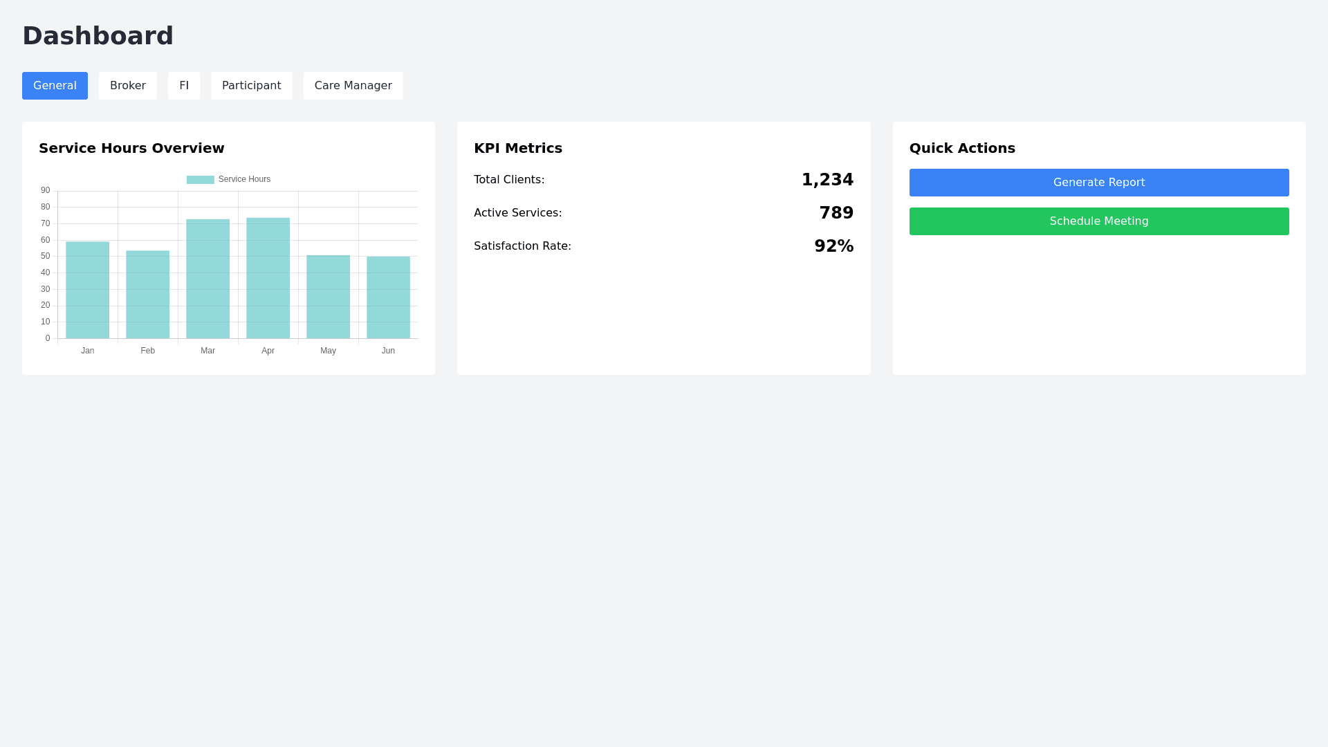Viewport: 1328px width, 747px height.
Task: Click the Total Clients value 1,234
Action: (x=827, y=180)
